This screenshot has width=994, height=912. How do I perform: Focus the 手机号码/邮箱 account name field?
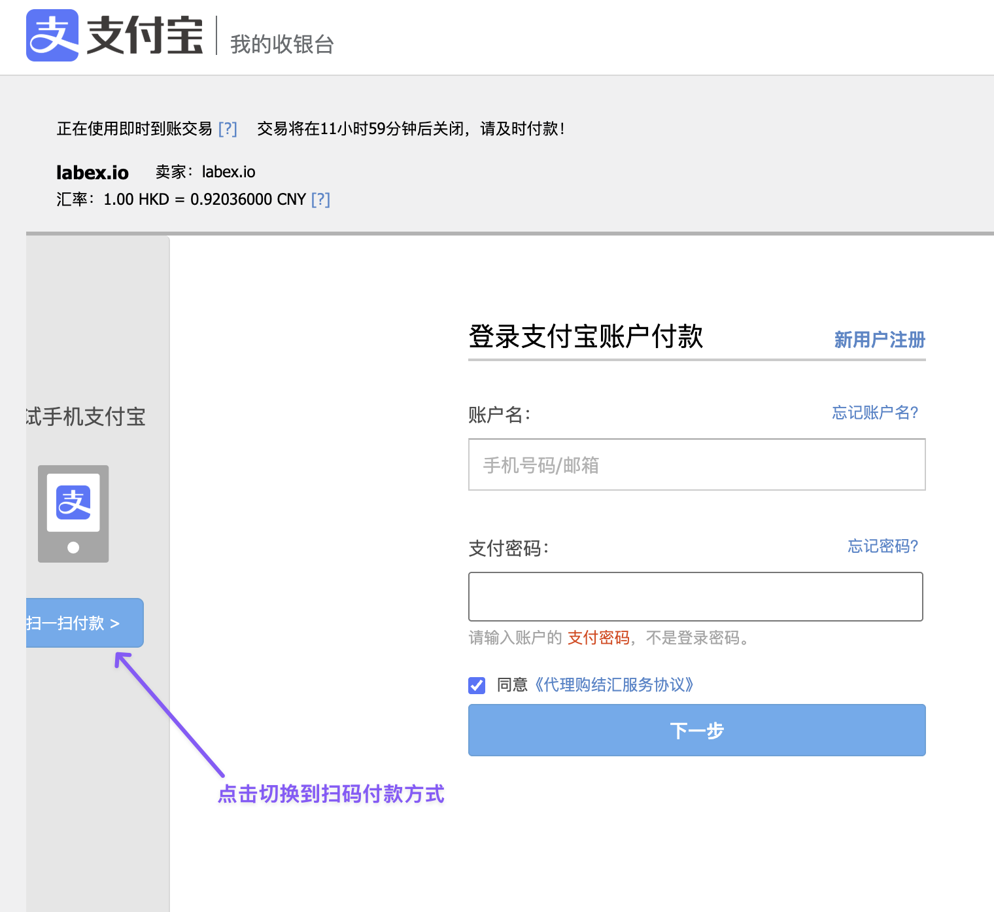pyautogui.click(x=697, y=465)
